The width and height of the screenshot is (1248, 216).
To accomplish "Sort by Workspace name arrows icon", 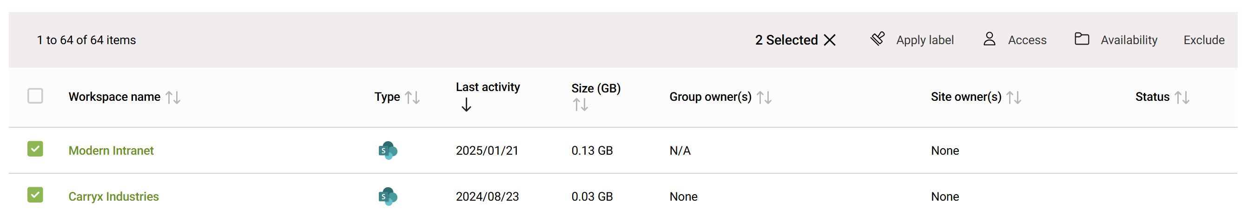I will pos(173,98).
